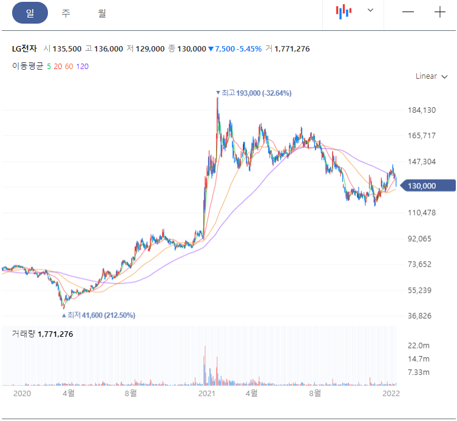Click the 184,130 price axis label
Viewport: 457px width, 421px height.
click(x=421, y=110)
